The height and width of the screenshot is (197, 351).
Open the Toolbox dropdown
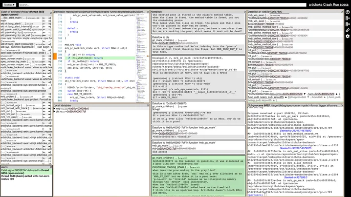(9, 5)
